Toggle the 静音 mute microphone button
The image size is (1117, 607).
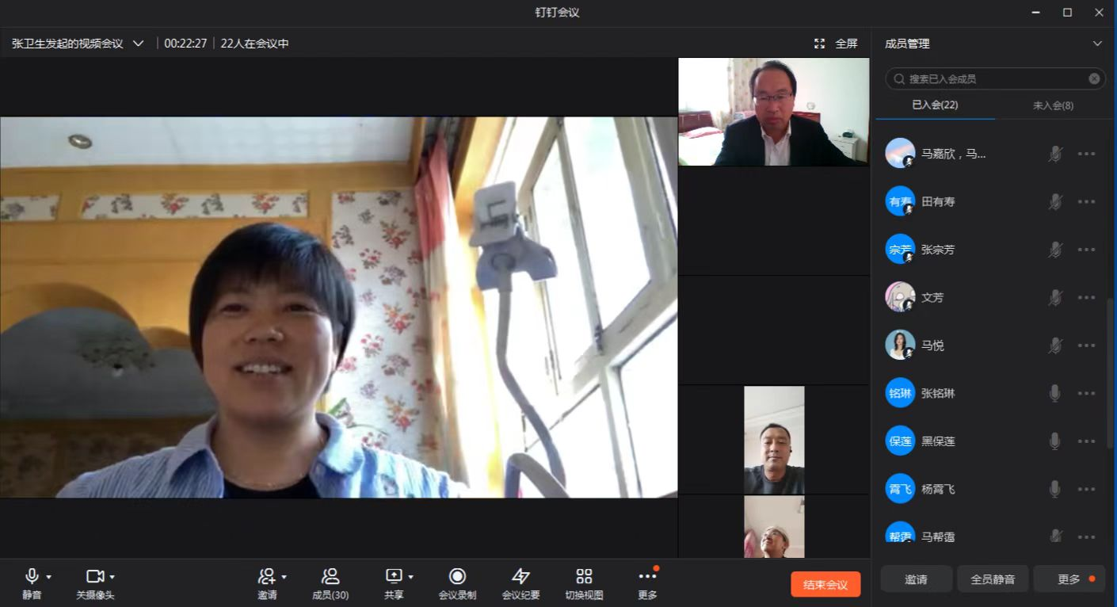32,577
